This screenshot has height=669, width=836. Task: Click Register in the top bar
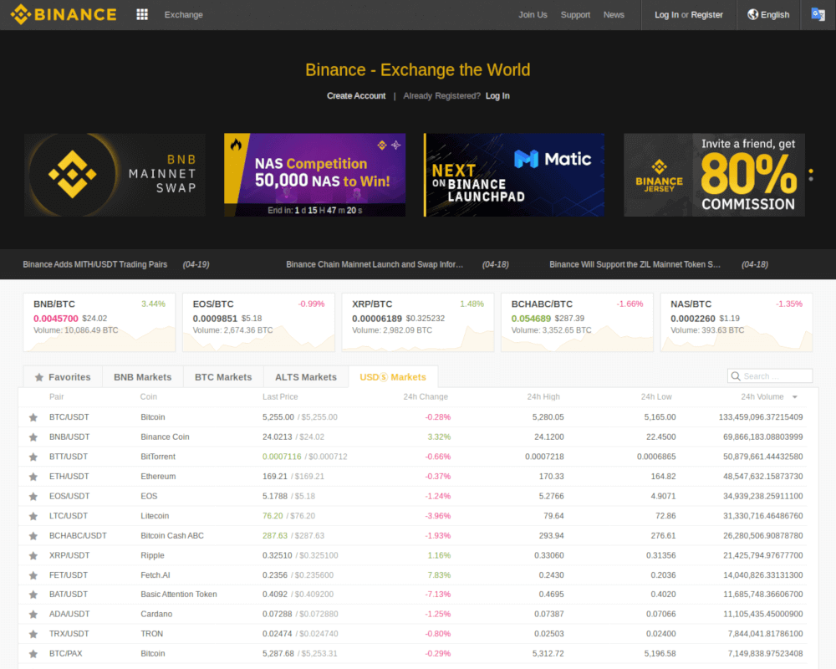706,14
